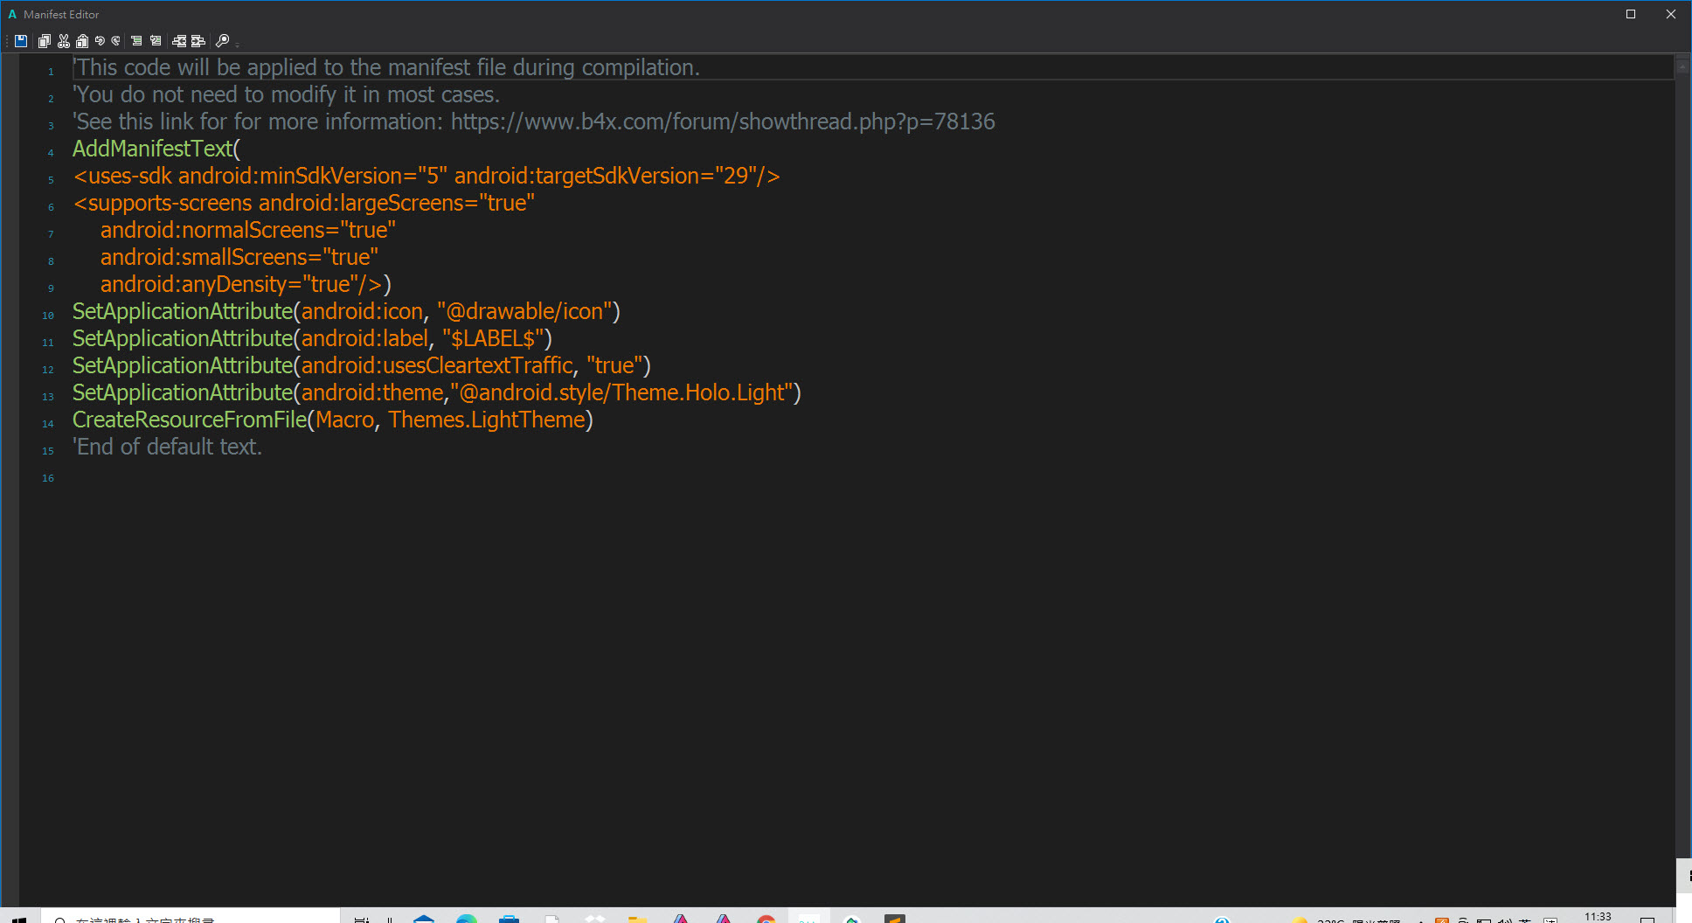This screenshot has height=923, width=1692.
Task: Click android:minSdkVersion="5" in the uses-sdk line
Action: pyautogui.click(x=313, y=176)
